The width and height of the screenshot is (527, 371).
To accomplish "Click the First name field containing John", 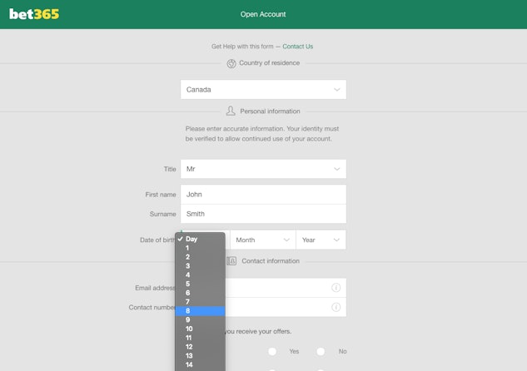I will point(263,195).
